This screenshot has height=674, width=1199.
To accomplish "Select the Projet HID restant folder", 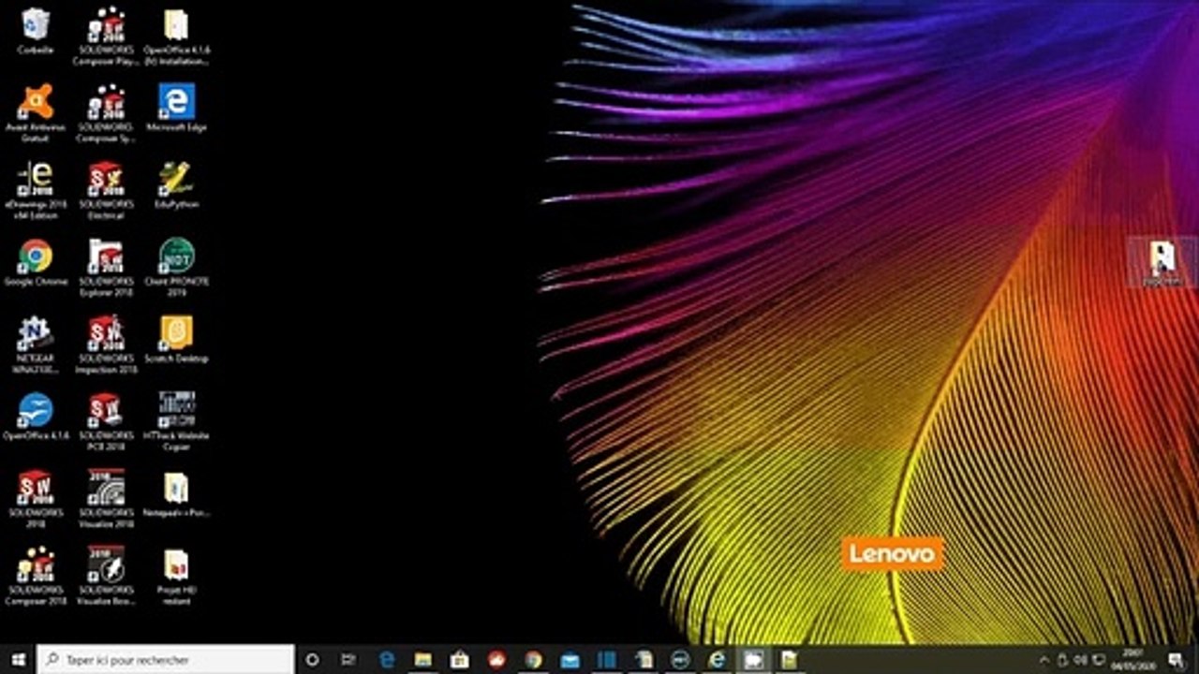I will pos(176,577).
